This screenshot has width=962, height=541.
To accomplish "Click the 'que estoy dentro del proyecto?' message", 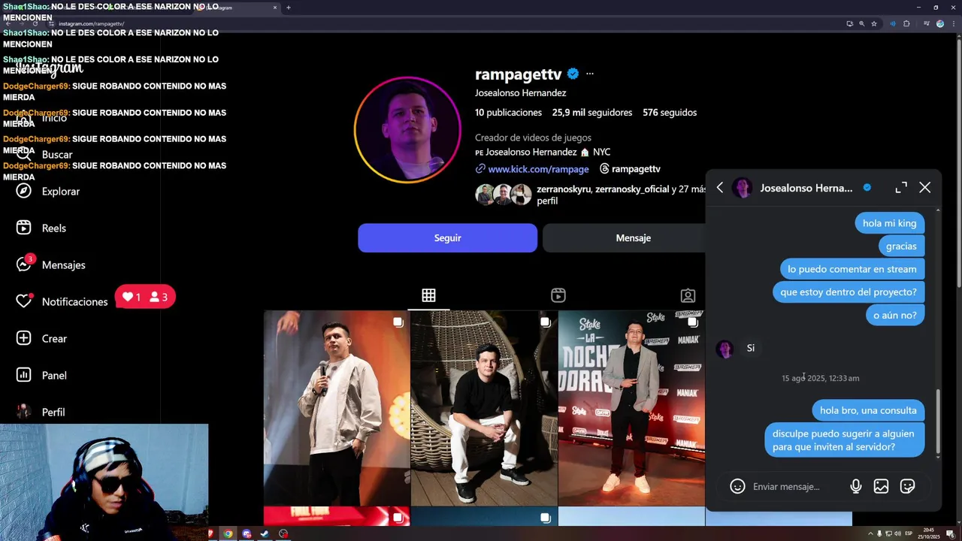I will pos(848,292).
